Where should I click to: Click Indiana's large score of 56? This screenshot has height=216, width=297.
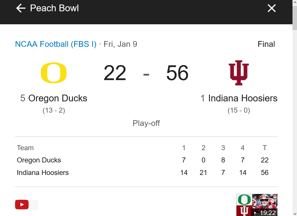click(177, 73)
